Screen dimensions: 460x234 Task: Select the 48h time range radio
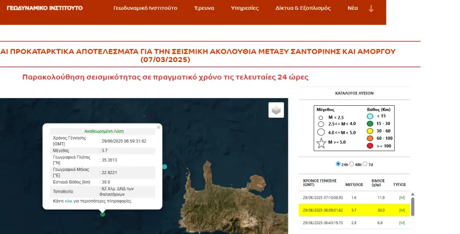tap(352, 164)
